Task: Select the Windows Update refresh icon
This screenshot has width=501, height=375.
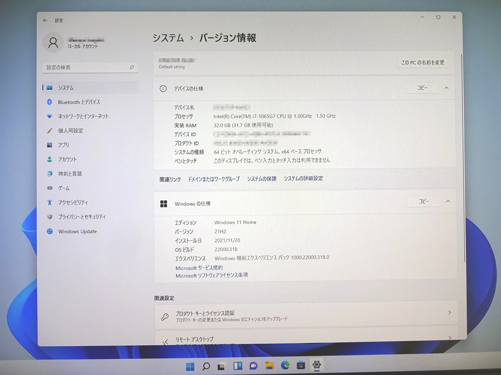Action: click(50, 231)
